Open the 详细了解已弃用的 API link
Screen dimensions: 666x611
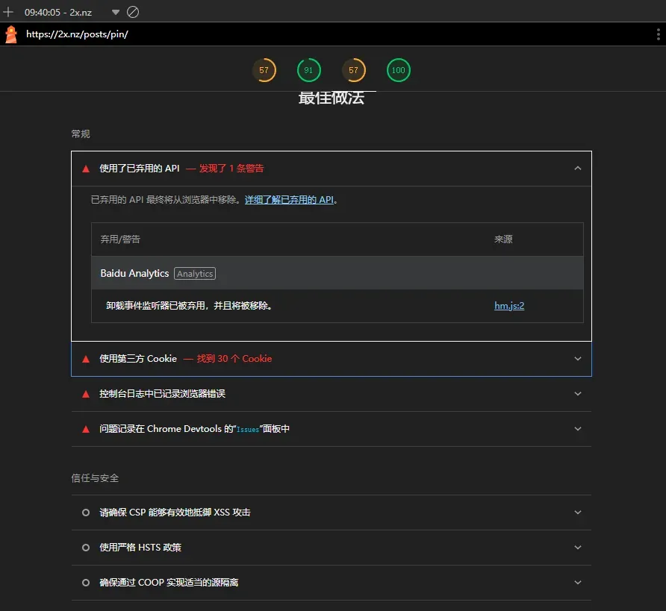[x=289, y=200]
